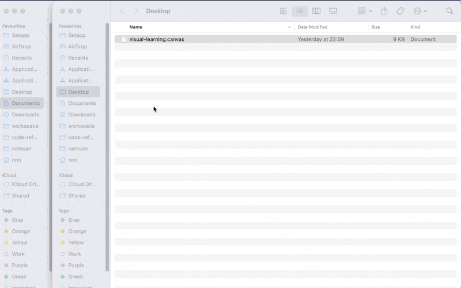The width and height of the screenshot is (461, 288).
Task: Click the 'Yesterday at 22:09' date cell
Action: coord(321,39)
